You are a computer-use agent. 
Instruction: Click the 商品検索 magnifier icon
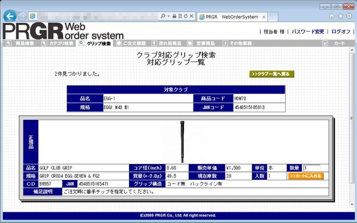8,43
